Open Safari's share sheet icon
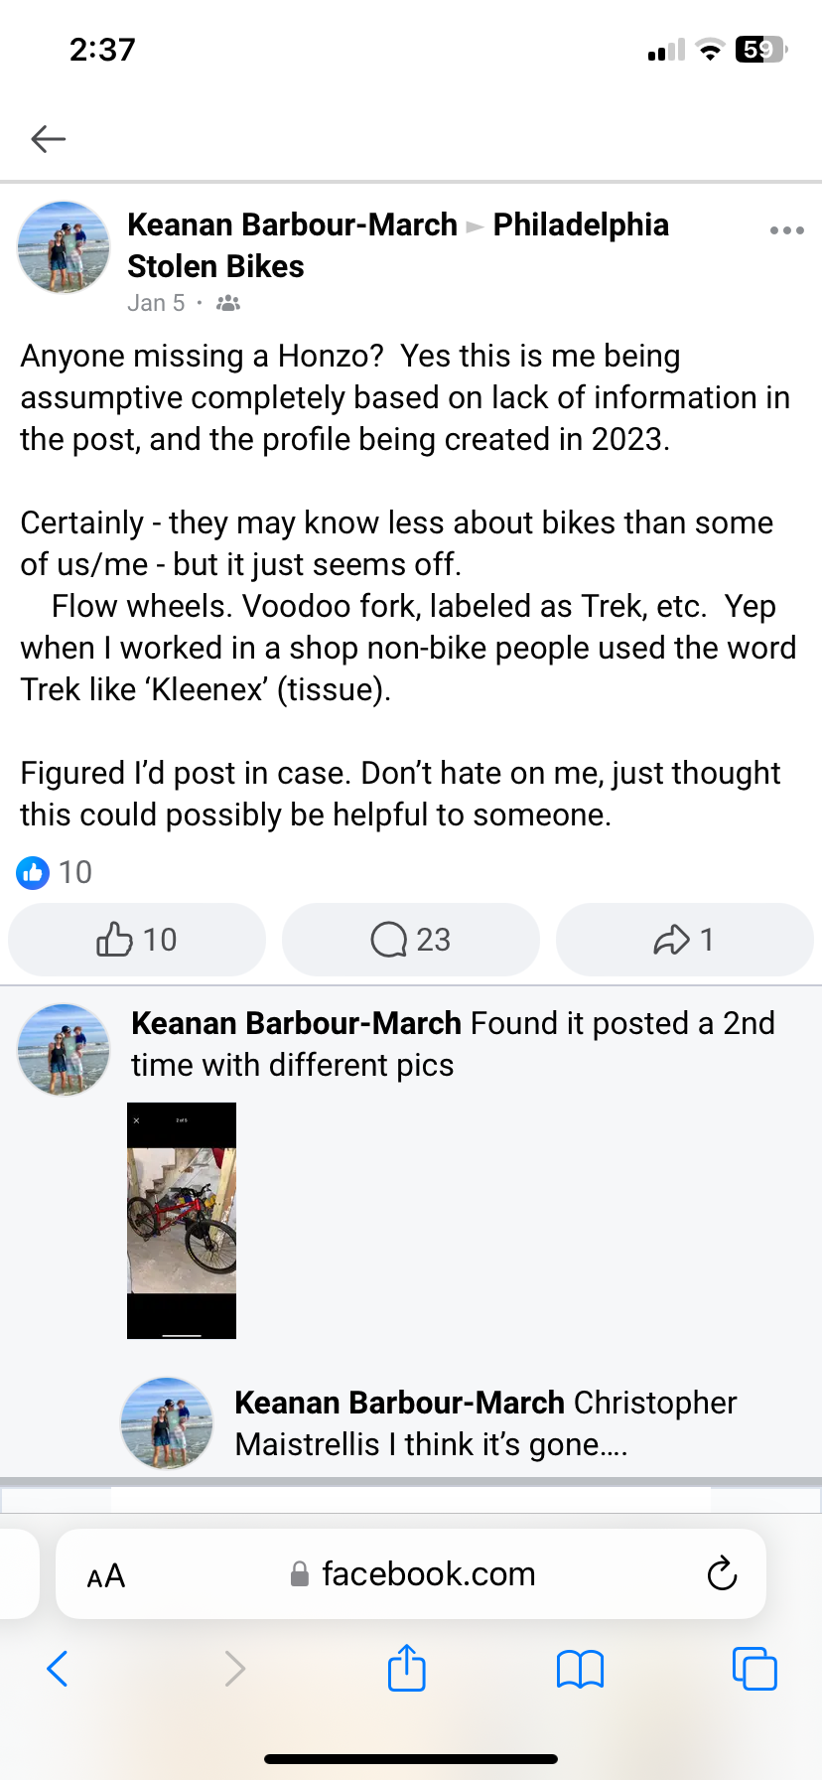The image size is (822, 1780). (x=406, y=1669)
